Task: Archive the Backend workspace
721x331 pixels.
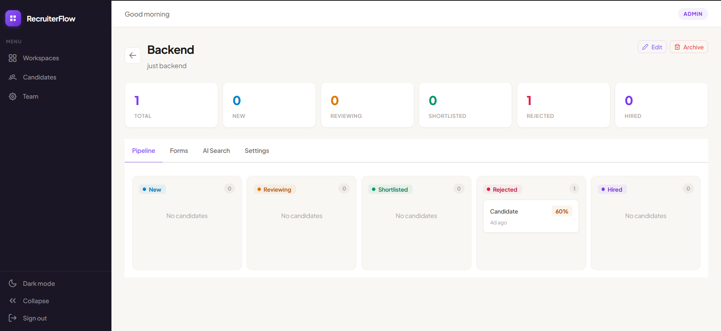Action: click(x=689, y=47)
